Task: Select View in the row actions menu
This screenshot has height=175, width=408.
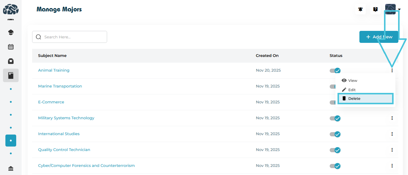Action: pyautogui.click(x=352, y=81)
